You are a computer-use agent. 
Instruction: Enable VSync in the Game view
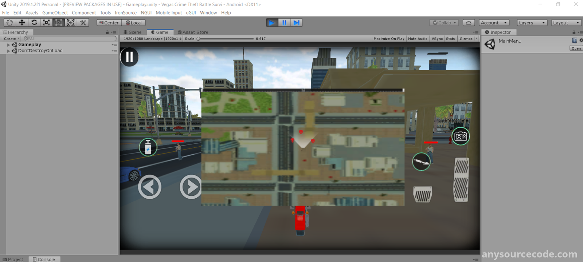tap(437, 39)
